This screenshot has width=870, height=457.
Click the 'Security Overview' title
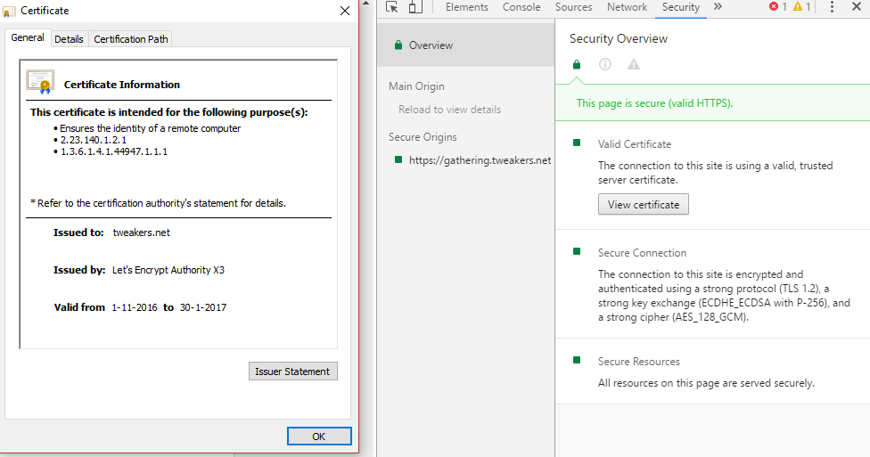[618, 39]
